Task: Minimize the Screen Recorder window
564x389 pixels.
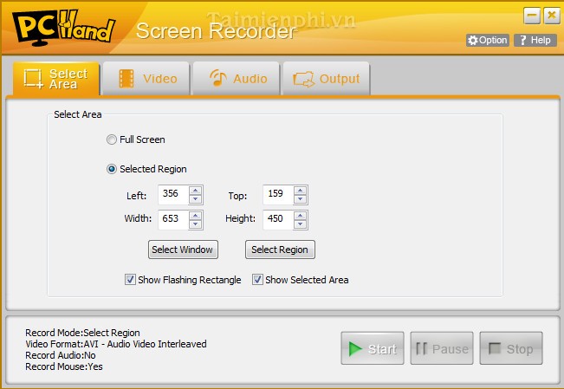Action: [532, 16]
